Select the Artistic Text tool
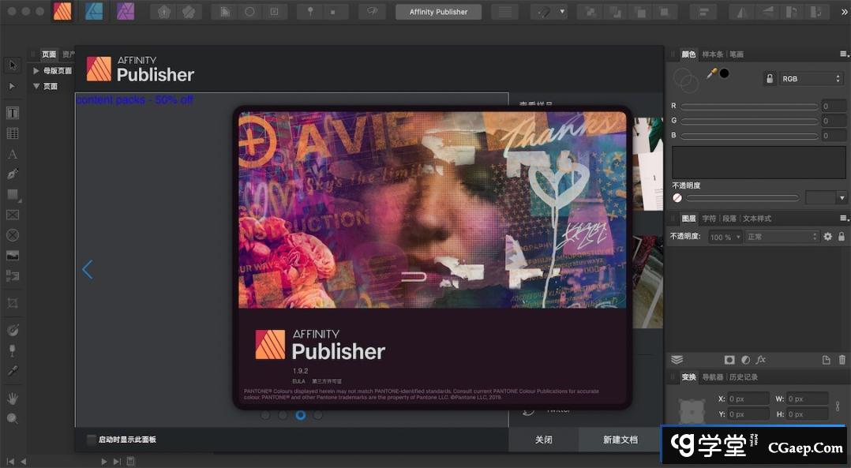Viewport: 851px width, 468px height. click(12, 155)
